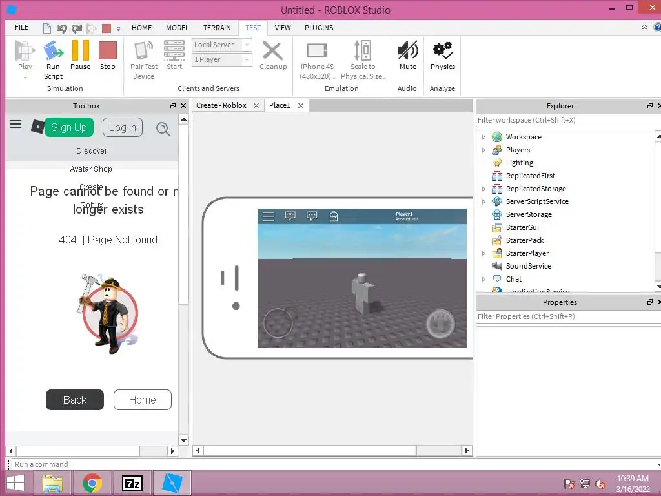Click the search magnifier icon in Toolbox
This screenshot has height=496, width=661.
[x=163, y=129]
